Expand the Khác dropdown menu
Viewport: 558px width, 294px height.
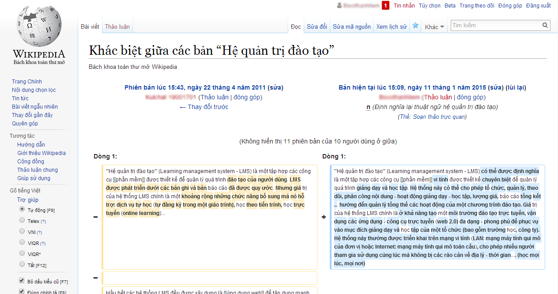[434, 27]
